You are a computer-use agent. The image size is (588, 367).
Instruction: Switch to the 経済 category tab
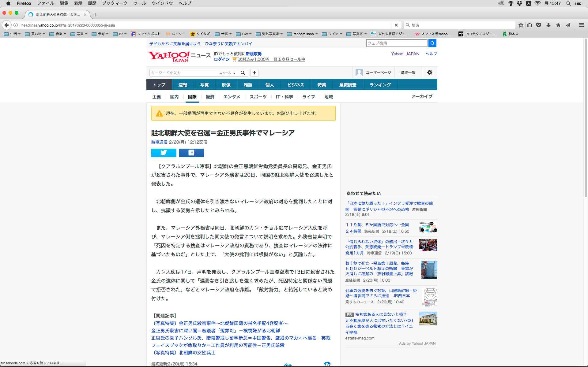pos(210,97)
